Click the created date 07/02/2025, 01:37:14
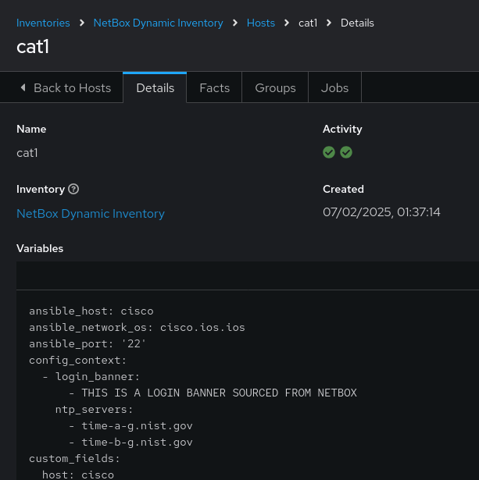 pos(381,212)
